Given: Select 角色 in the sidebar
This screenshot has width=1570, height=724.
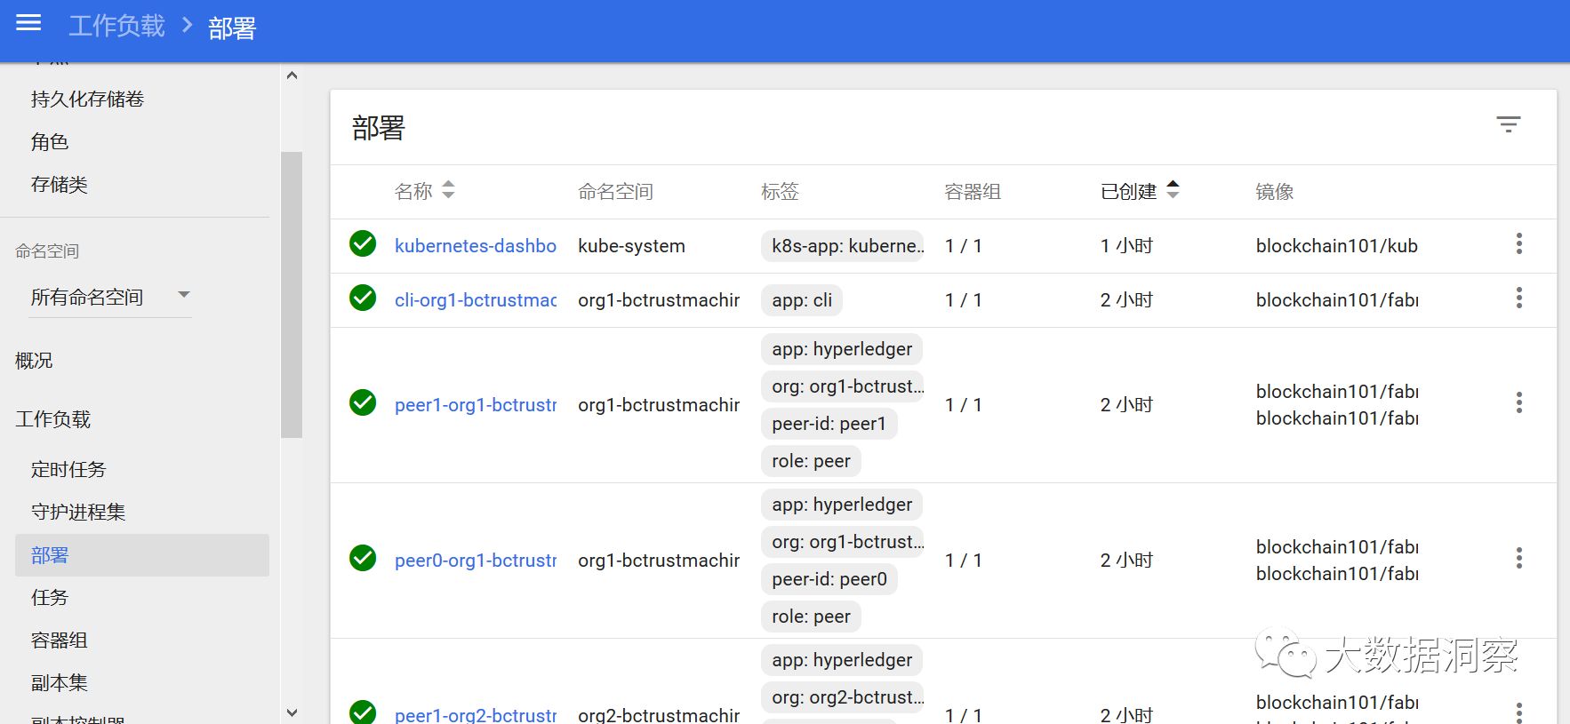Looking at the screenshot, I should tap(50, 142).
